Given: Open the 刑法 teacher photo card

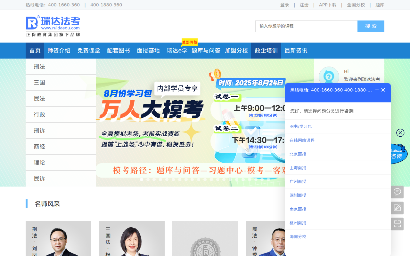Looking at the screenshot, I should click(58, 238).
